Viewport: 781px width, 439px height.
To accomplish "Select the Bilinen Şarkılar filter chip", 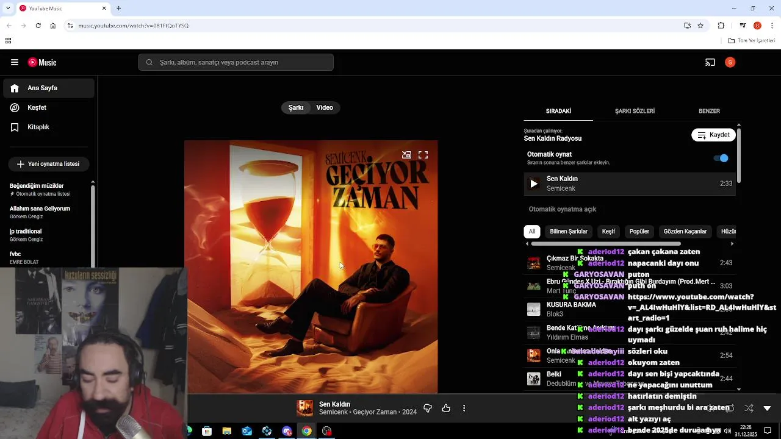I will pyautogui.click(x=569, y=232).
